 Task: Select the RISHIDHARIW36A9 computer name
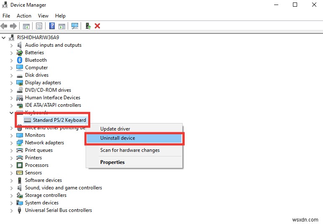38,38
